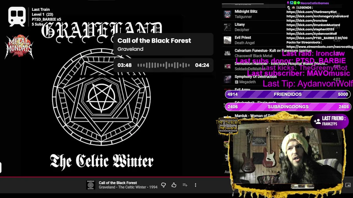Viewport: 353px width, 198px height.
Task: Open the kick.com/TheGreenyRiot link
Action: pos(311,12)
